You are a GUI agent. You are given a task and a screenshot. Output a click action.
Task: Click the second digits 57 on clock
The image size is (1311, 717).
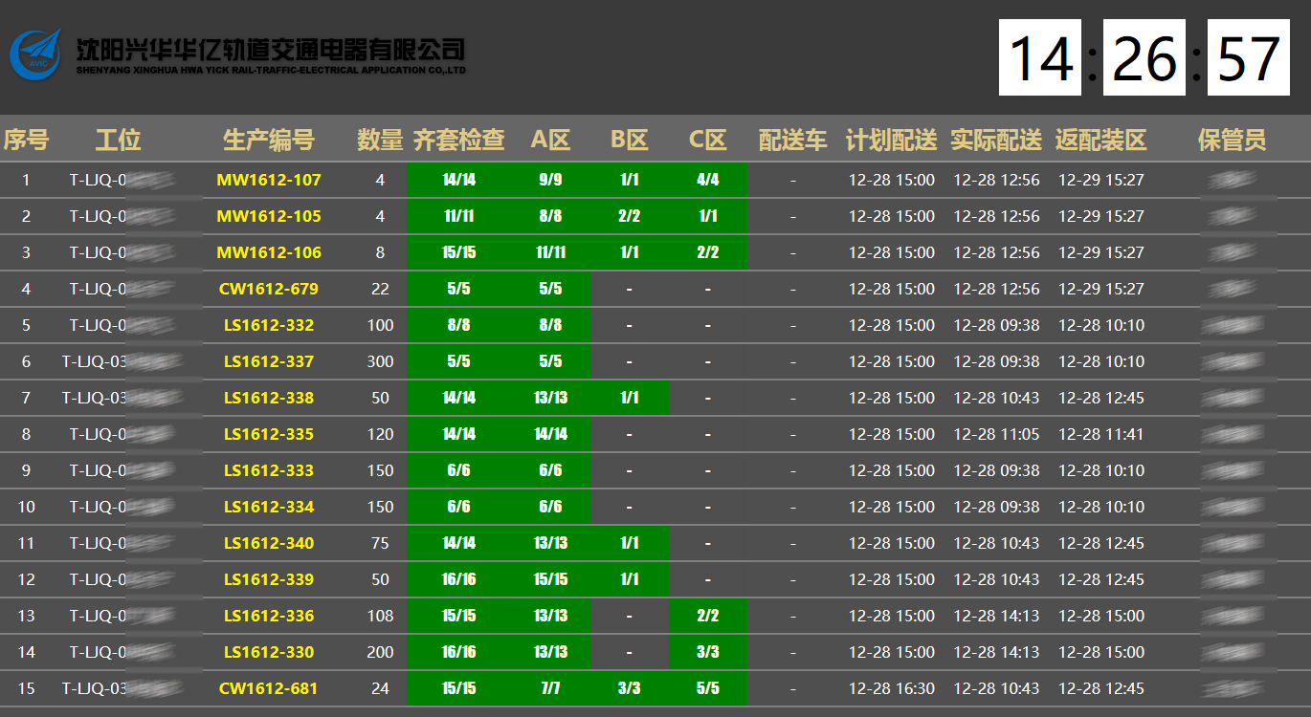1248,57
